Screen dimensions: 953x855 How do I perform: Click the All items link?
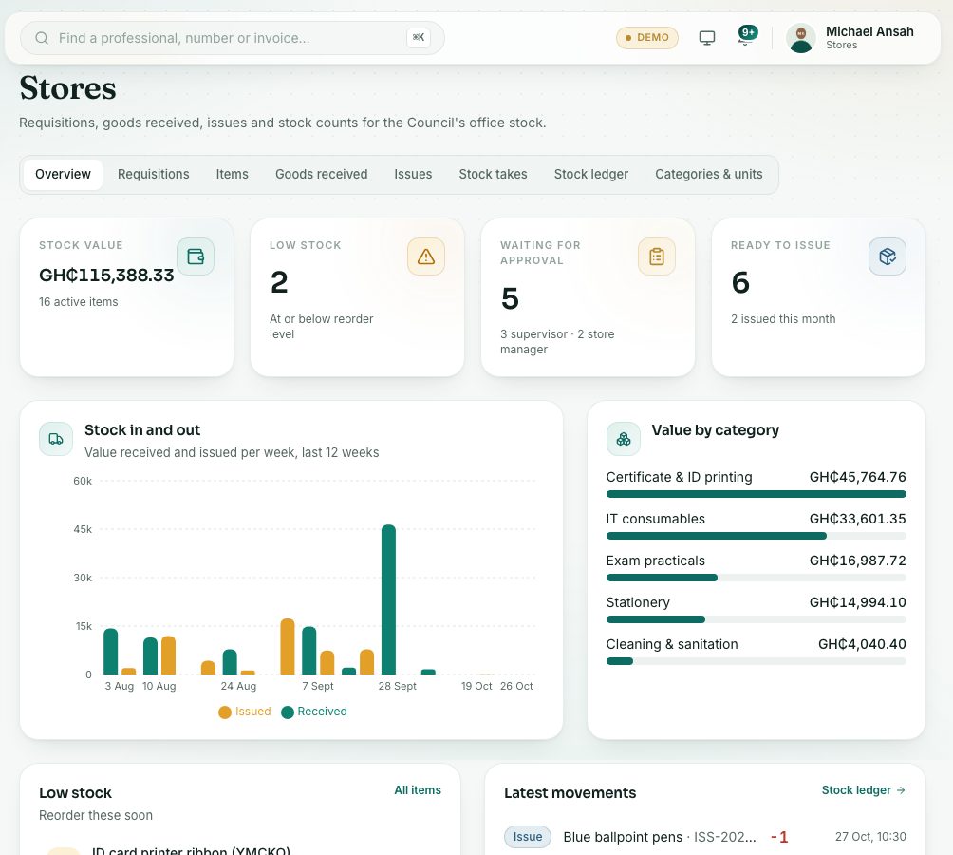[418, 790]
